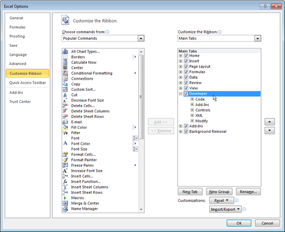Viewport: 285px width, 232px height.
Task: Click the Fill Color bucket icon
Action: 65,127
